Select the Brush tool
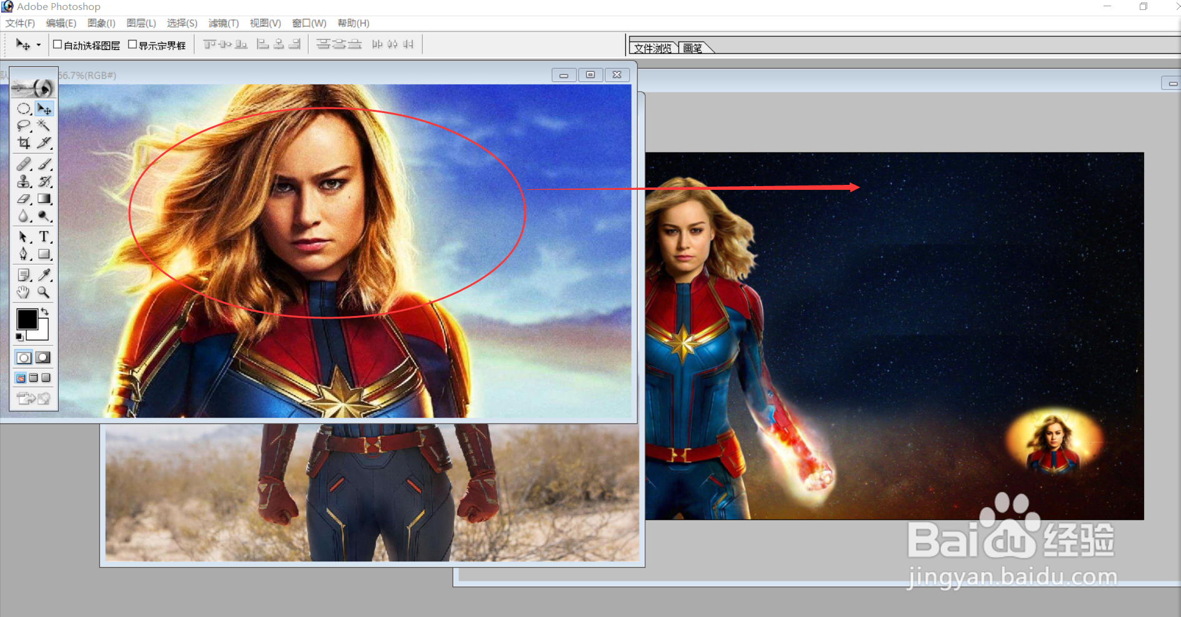The image size is (1181, 617). pos(44,164)
